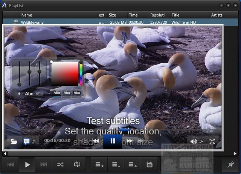Save the playlist with the floppy disk icon

coord(149,164)
